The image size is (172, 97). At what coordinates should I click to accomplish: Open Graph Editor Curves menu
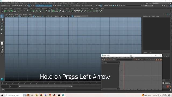(x=114, y=58)
